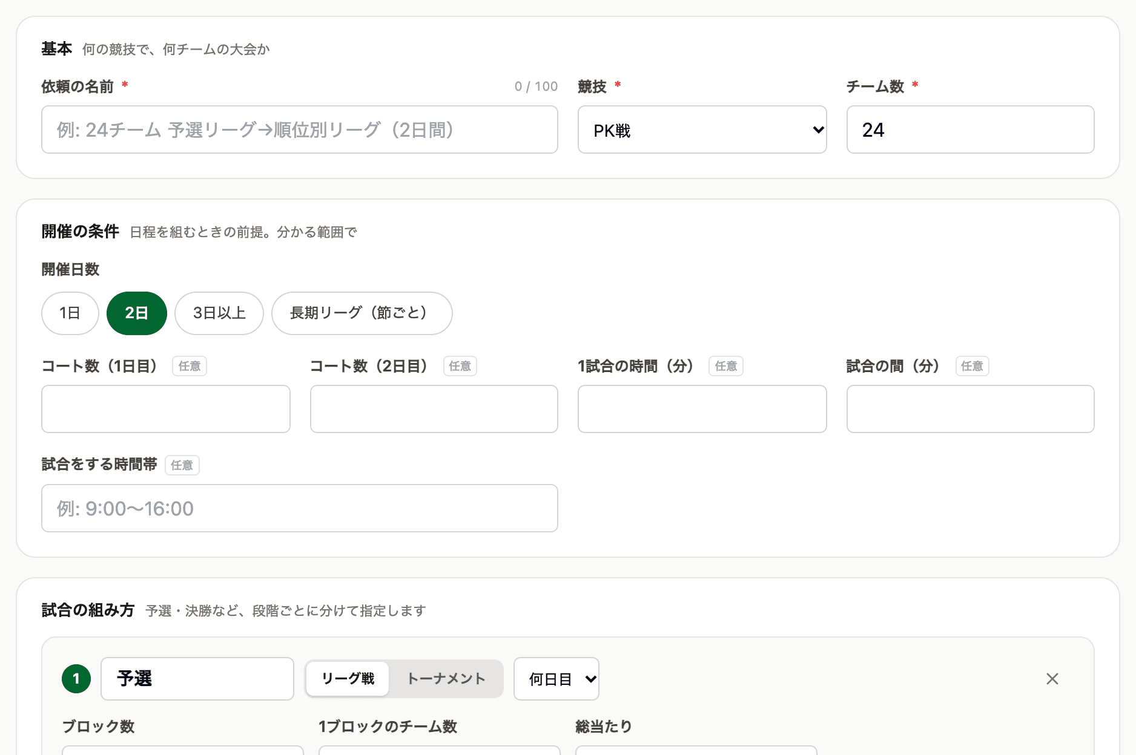
Task: Open the 競技 dropdown showing PK戦
Action: tap(702, 129)
